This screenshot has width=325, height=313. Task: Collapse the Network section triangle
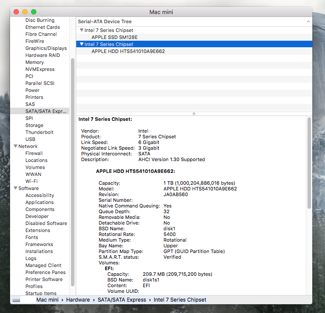point(15,146)
